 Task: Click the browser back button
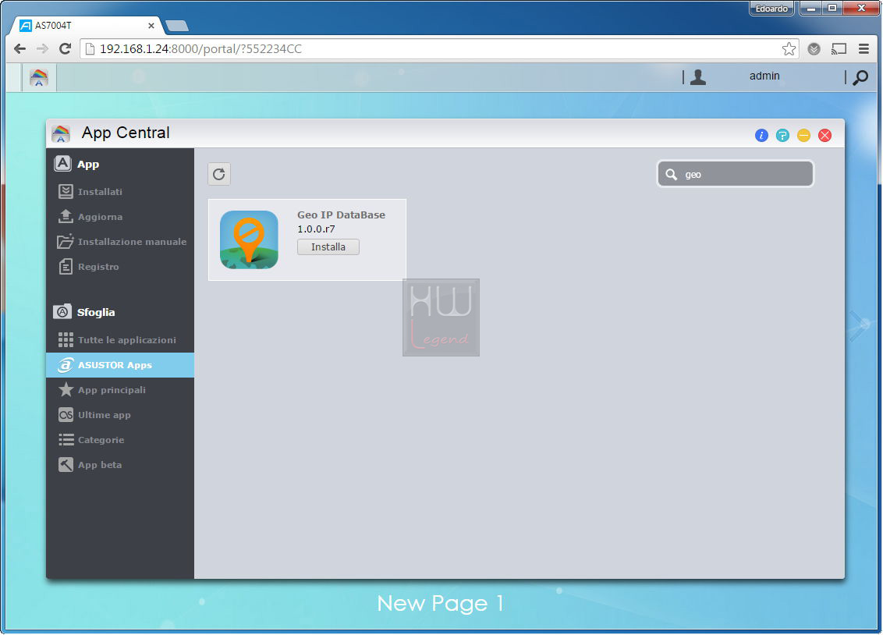click(x=20, y=49)
